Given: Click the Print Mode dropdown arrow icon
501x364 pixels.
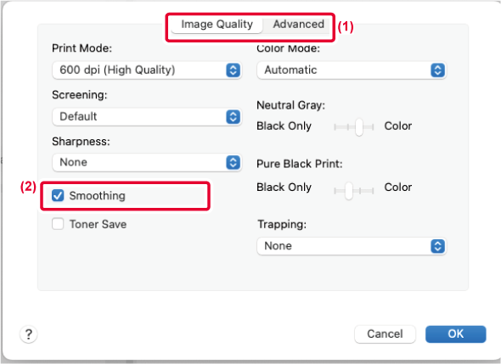Looking at the screenshot, I should 233,70.
